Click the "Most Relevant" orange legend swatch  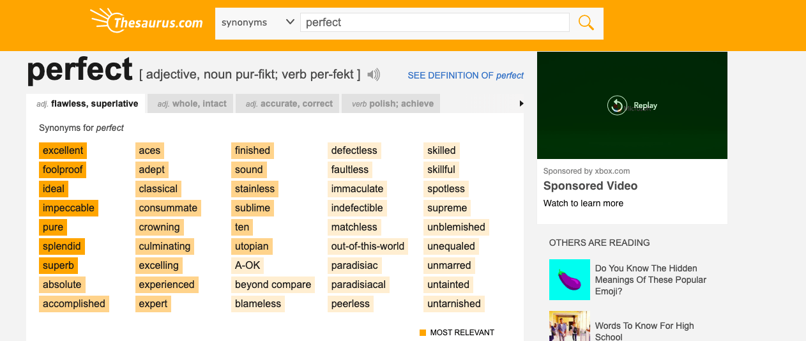pos(423,333)
